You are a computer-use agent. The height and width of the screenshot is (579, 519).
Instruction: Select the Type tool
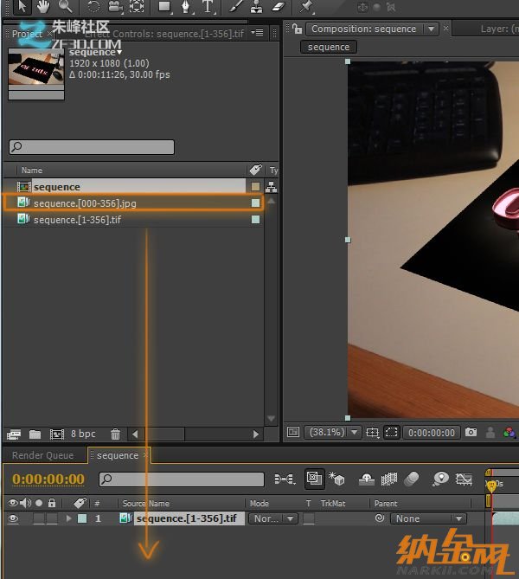tap(208, 7)
